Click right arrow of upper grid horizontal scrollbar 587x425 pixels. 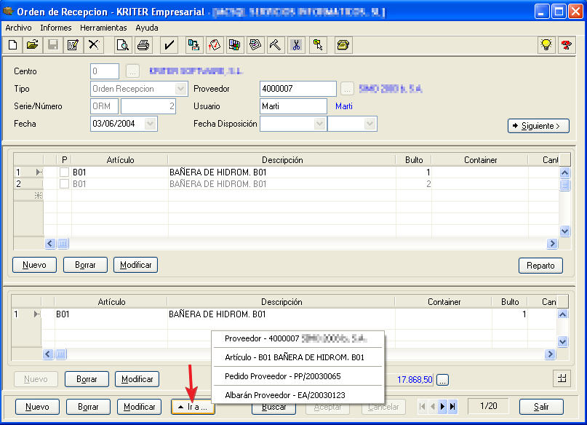(552, 244)
